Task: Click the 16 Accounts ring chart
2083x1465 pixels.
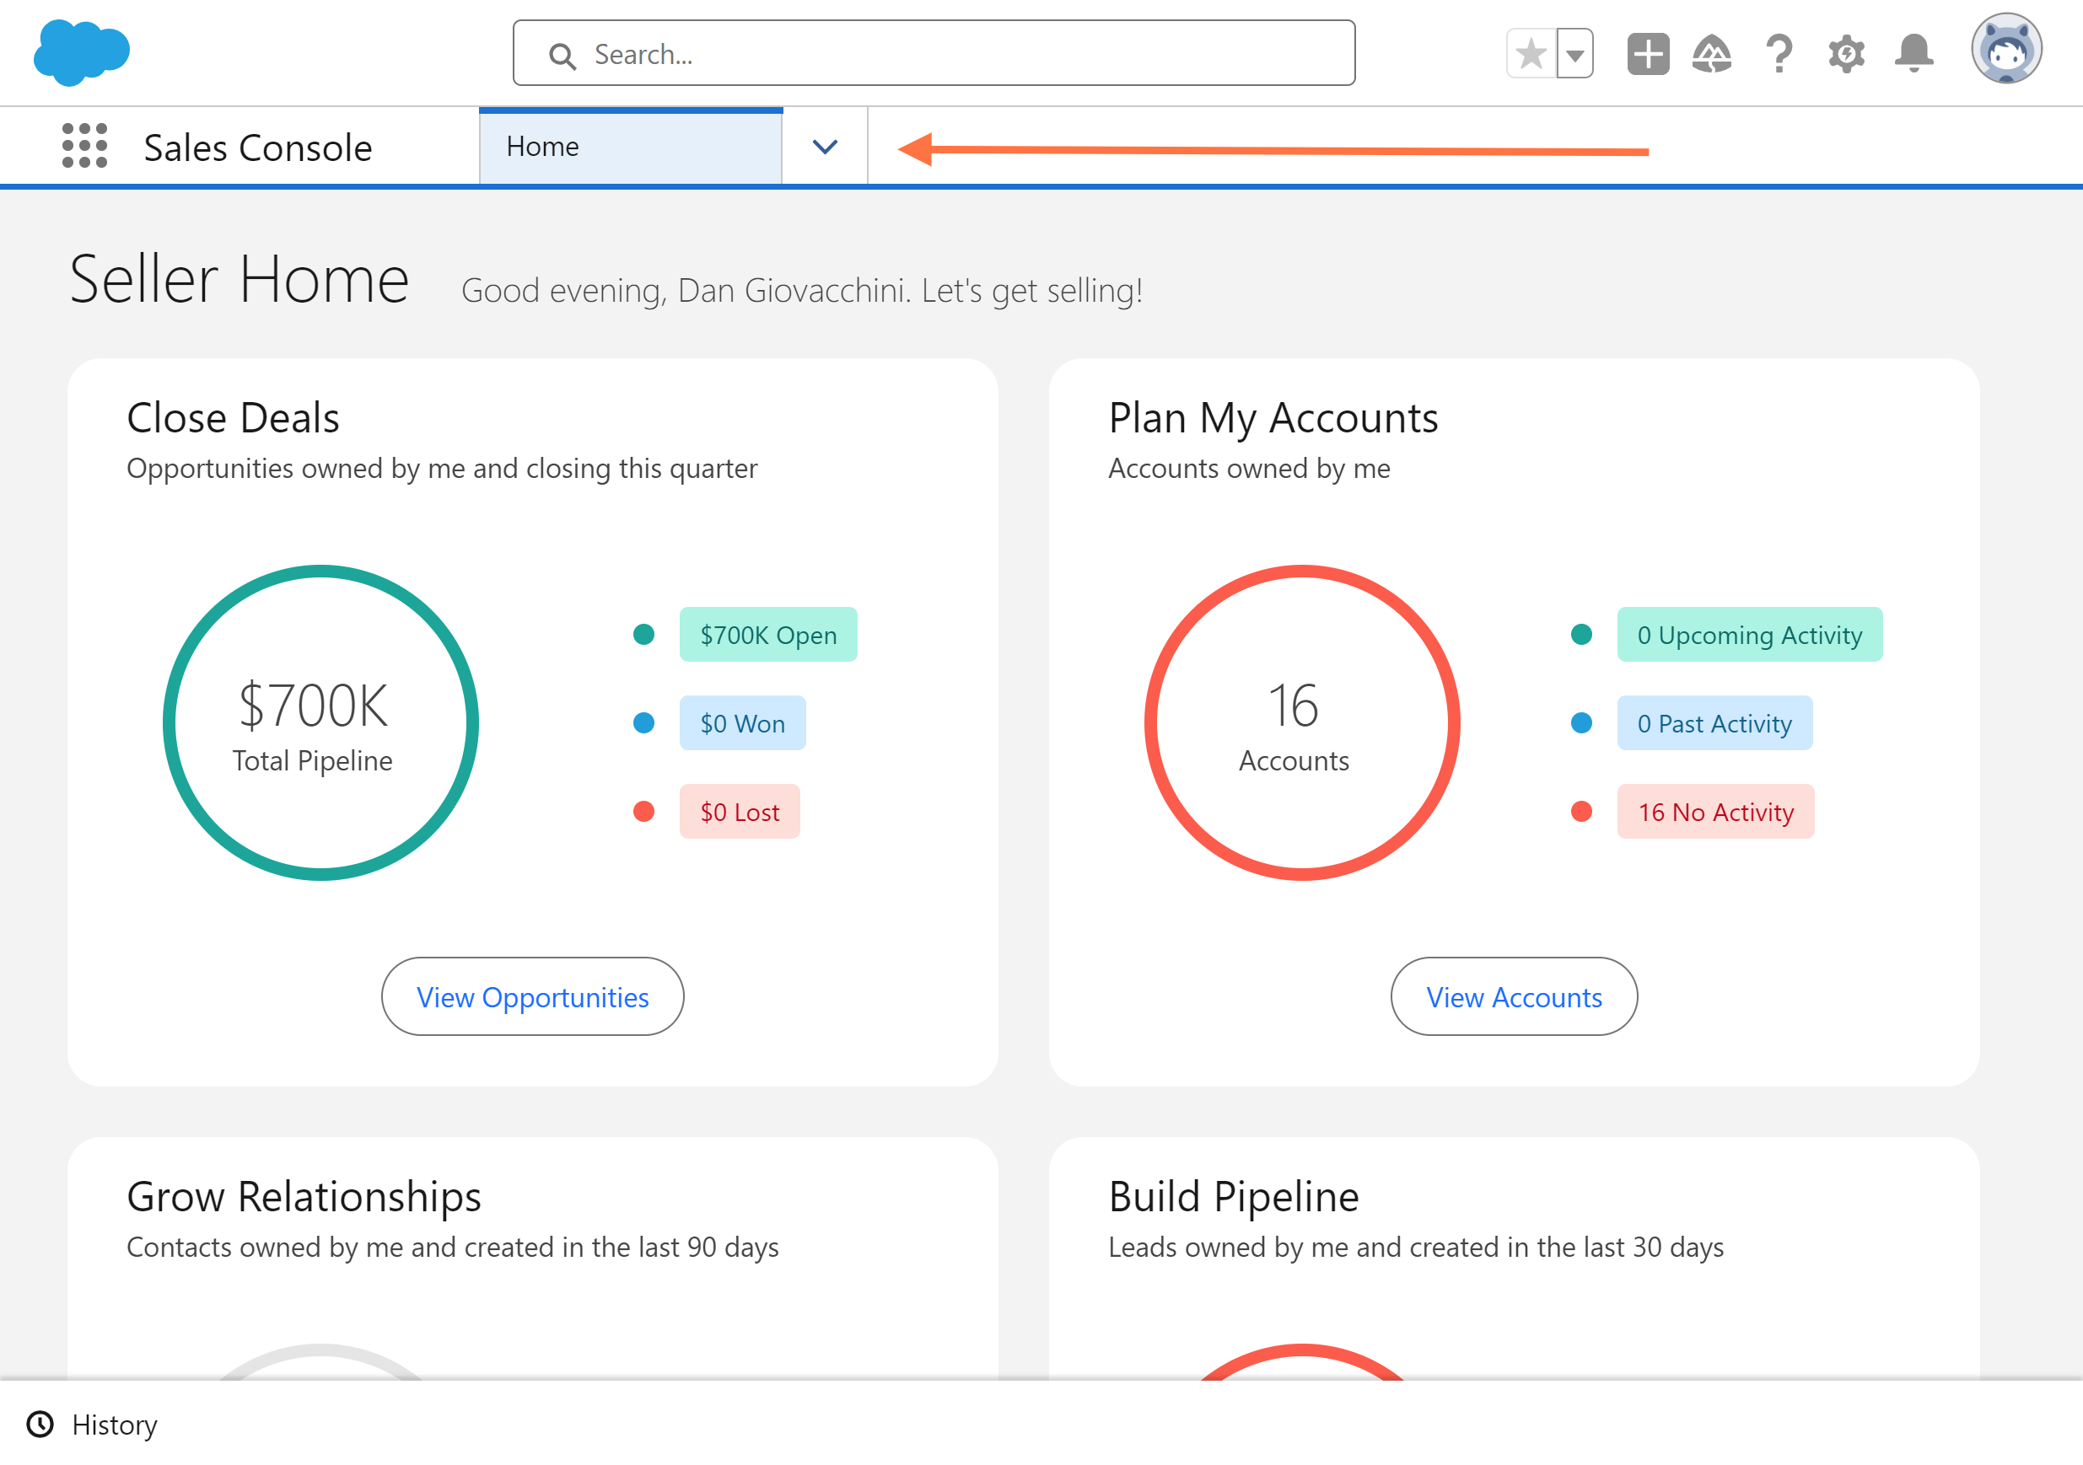Action: pyautogui.click(x=1303, y=723)
